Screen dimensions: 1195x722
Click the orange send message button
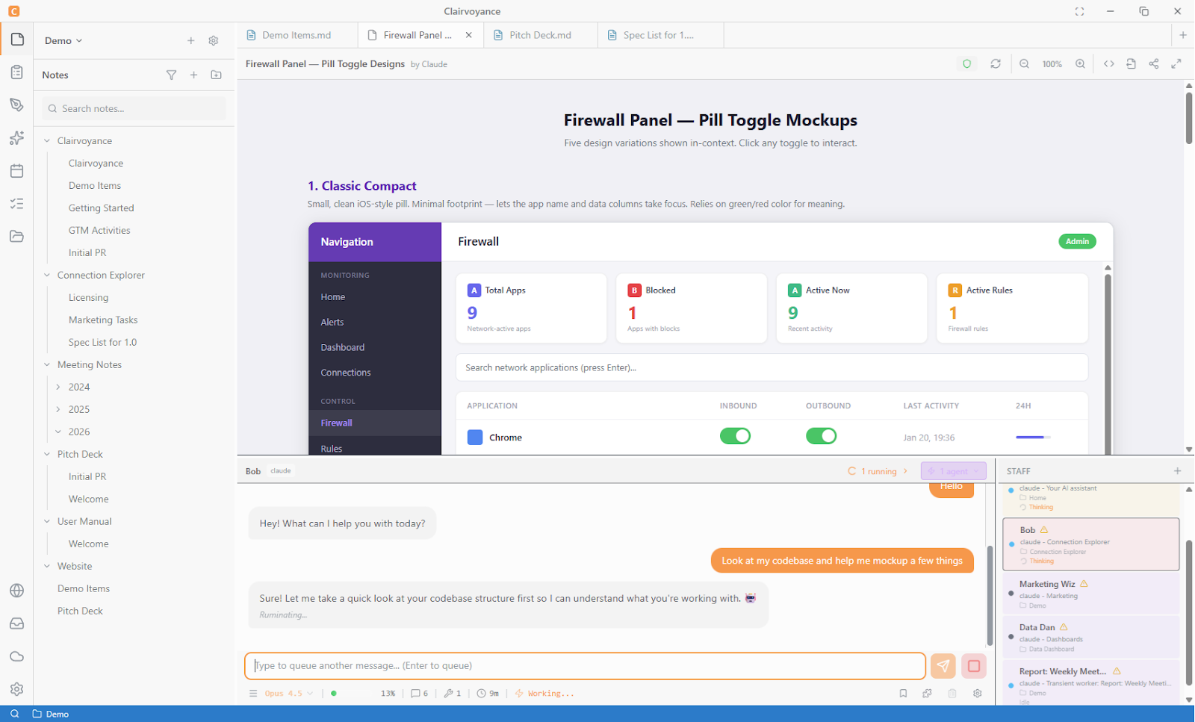pyautogui.click(x=943, y=666)
